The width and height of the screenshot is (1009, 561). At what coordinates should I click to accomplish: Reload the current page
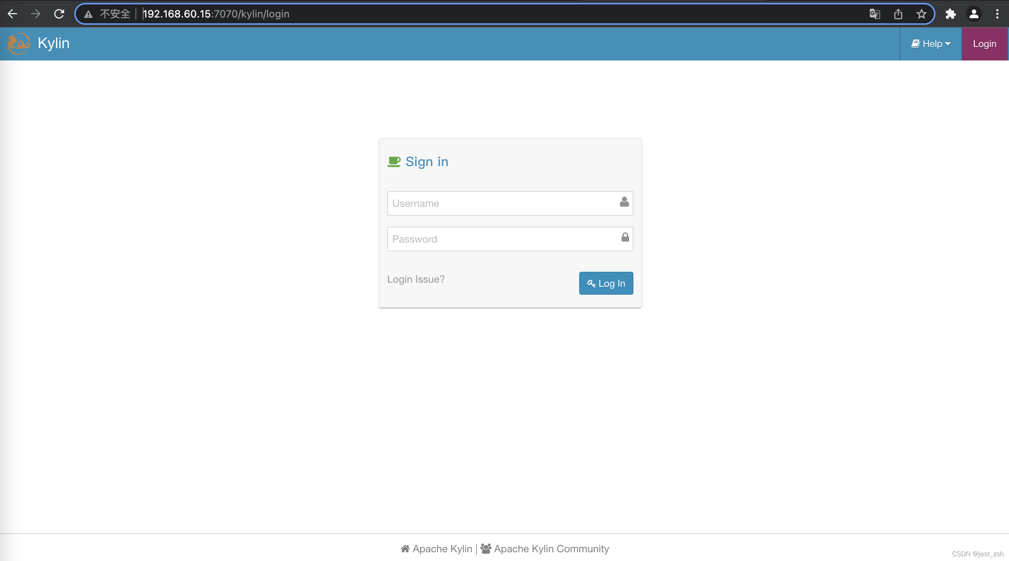[59, 14]
